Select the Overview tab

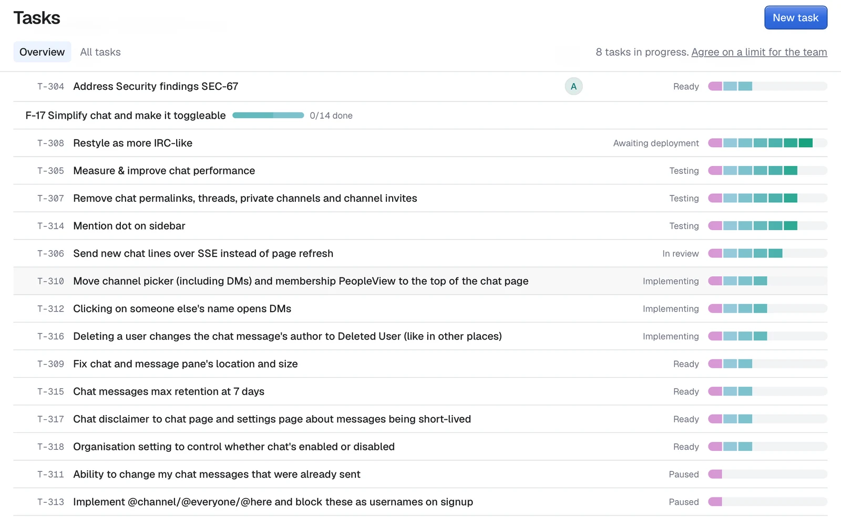(x=42, y=52)
